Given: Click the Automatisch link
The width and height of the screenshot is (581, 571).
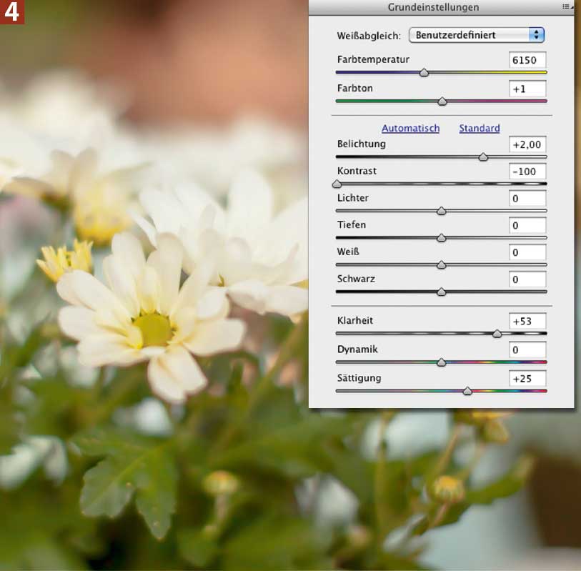Looking at the screenshot, I should coord(410,128).
